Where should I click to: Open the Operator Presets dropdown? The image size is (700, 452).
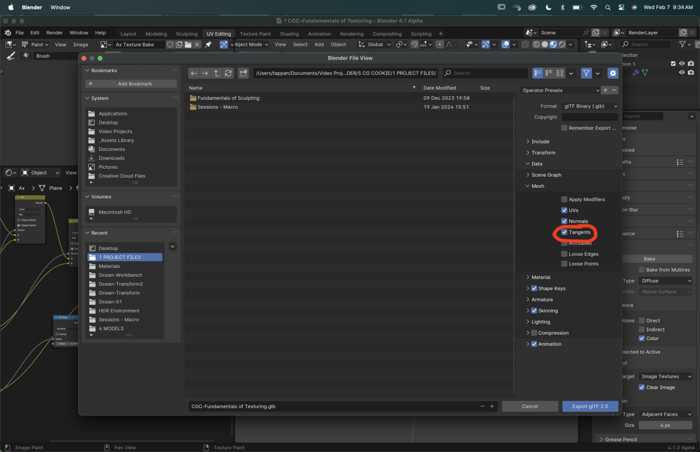(560, 90)
